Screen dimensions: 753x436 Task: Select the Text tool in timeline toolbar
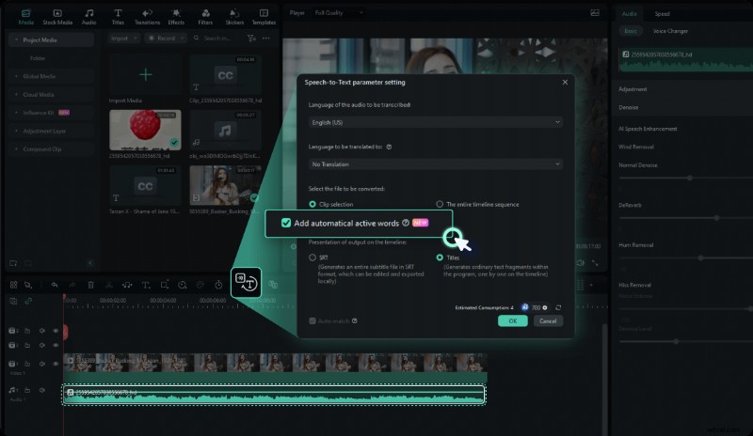coord(146,285)
